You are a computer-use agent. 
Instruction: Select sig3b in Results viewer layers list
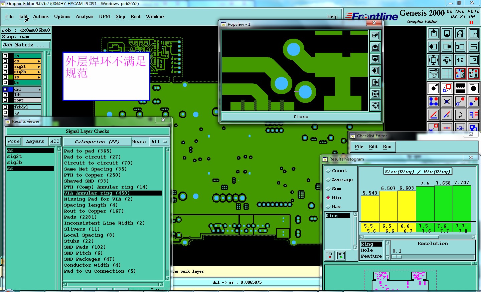pyautogui.click(x=14, y=163)
